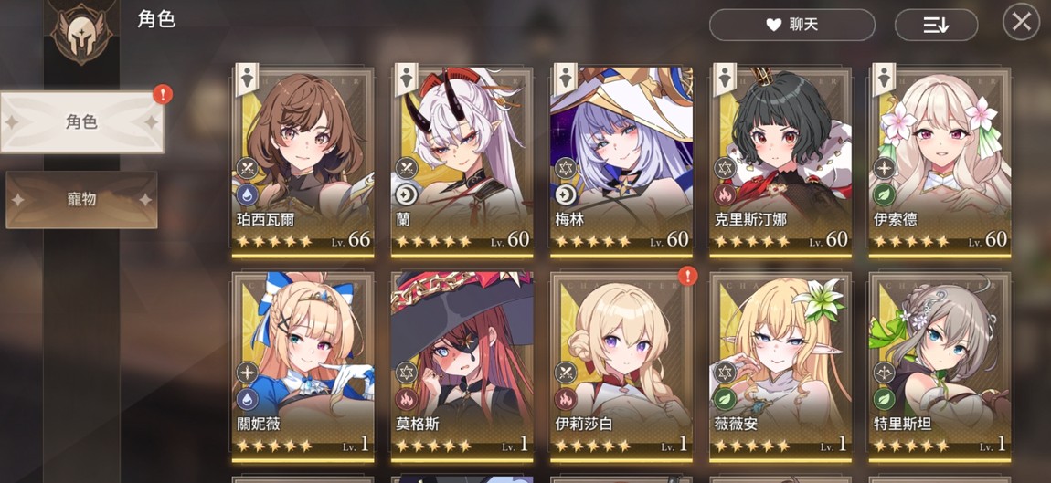Click leaf element icon on 伊索德 card

pyautogui.click(x=884, y=194)
